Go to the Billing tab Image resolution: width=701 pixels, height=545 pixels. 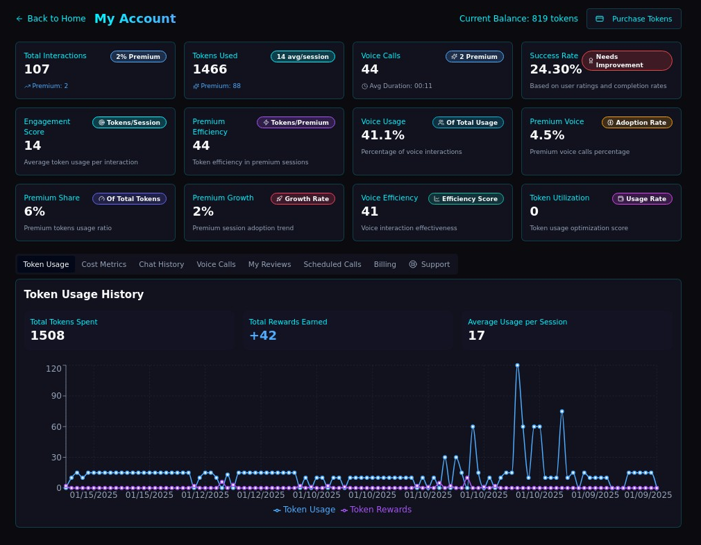click(385, 264)
